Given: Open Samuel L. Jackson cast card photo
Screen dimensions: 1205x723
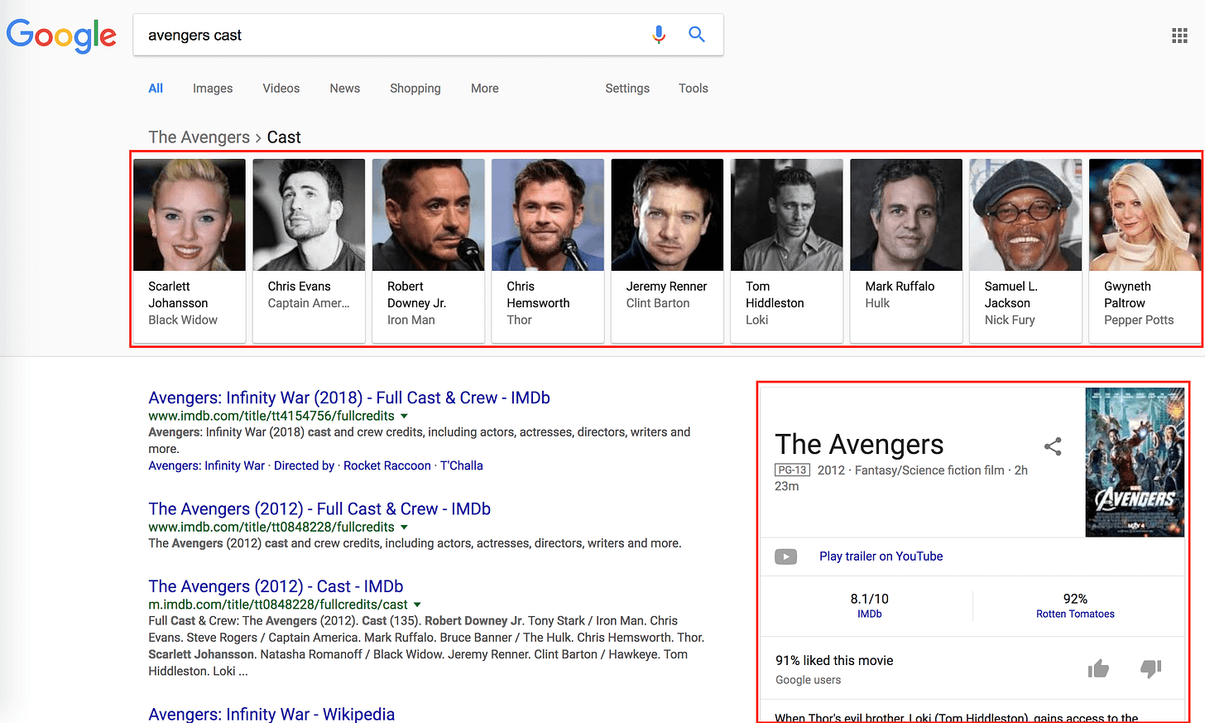Looking at the screenshot, I should coord(1025,215).
